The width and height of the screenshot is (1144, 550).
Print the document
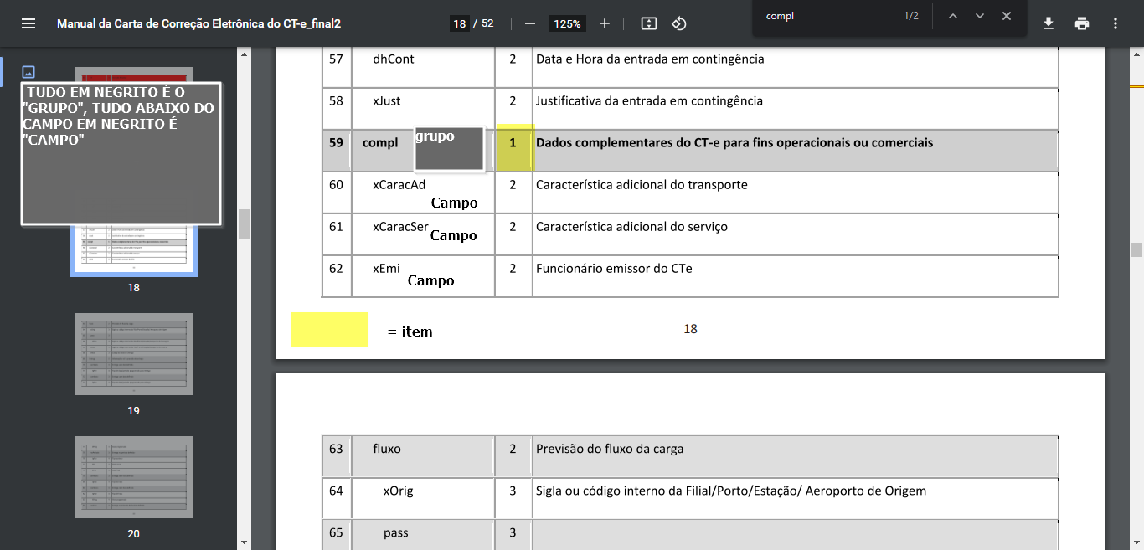point(1082,23)
